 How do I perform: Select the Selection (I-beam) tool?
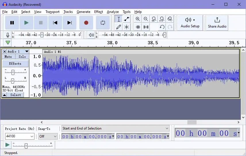point(119,19)
